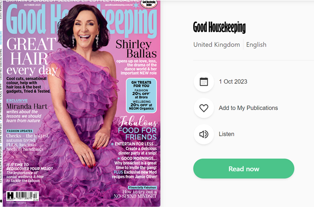Select the United Kingdom country label
This screenshot has width=314, height=207.
(216, 45)
